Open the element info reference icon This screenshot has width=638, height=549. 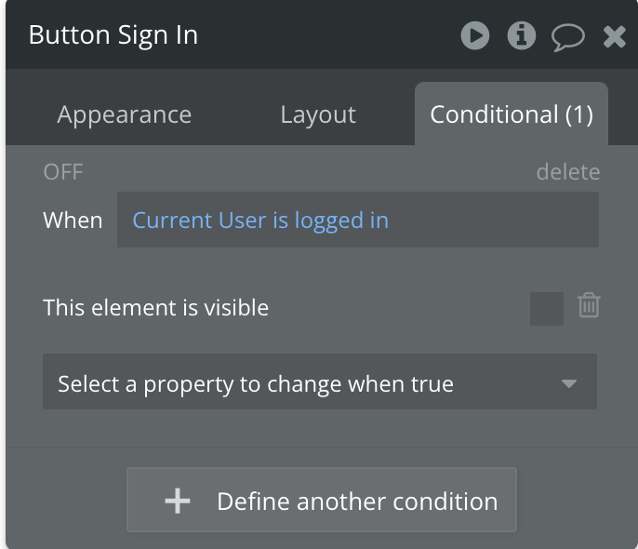pyautogui.click(x=521, y=35)
